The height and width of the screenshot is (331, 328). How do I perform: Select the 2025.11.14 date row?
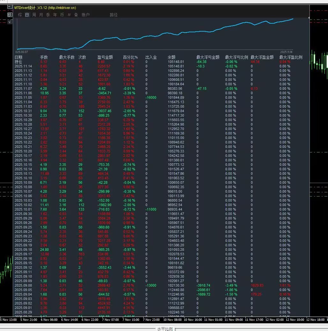click(x=23, y=66)
